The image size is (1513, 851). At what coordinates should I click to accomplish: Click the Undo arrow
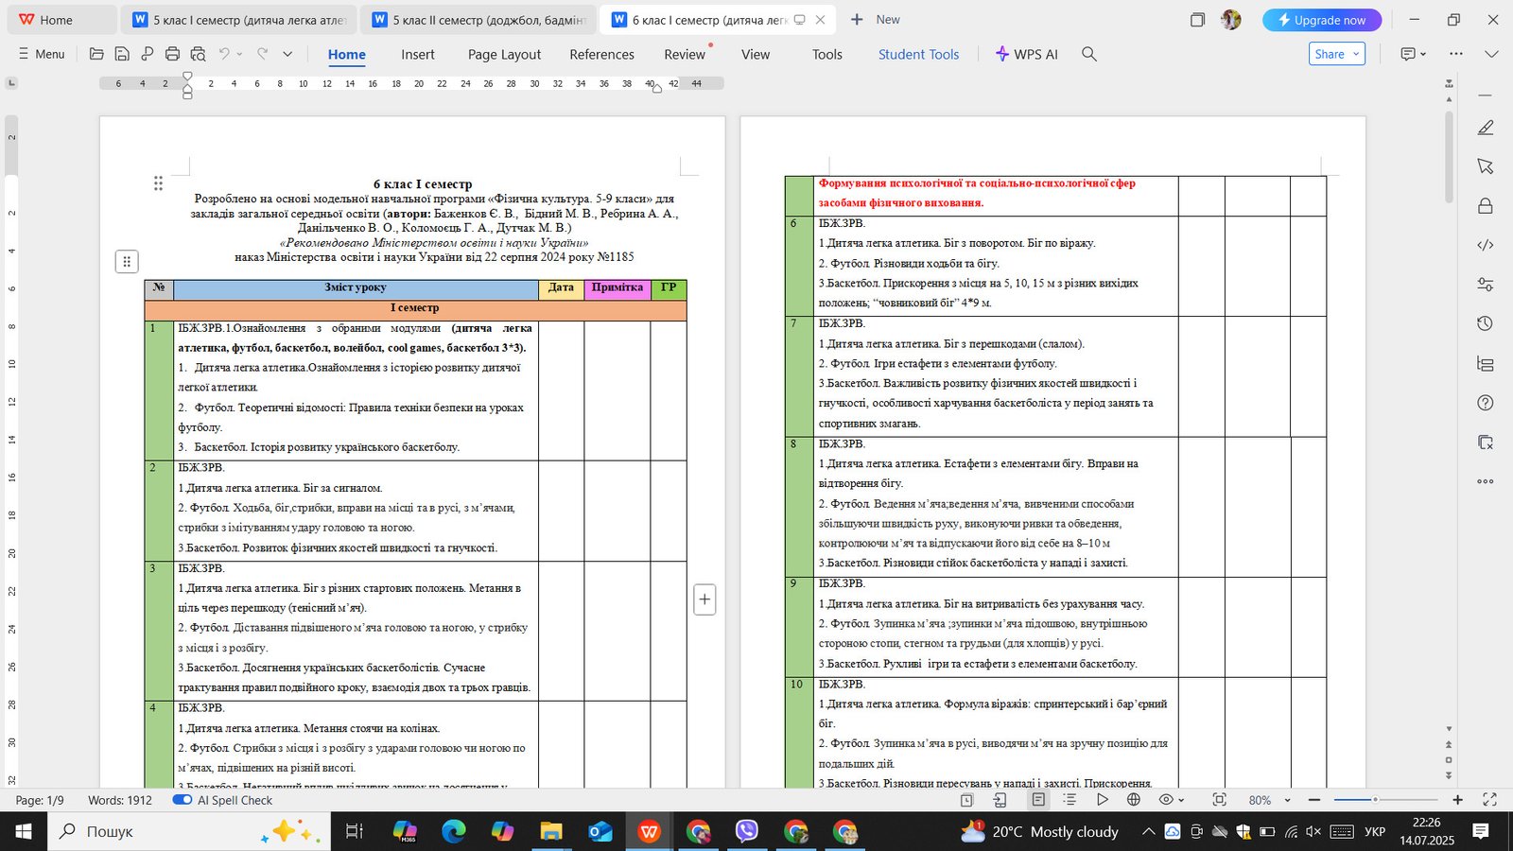[x=224, y=54]
